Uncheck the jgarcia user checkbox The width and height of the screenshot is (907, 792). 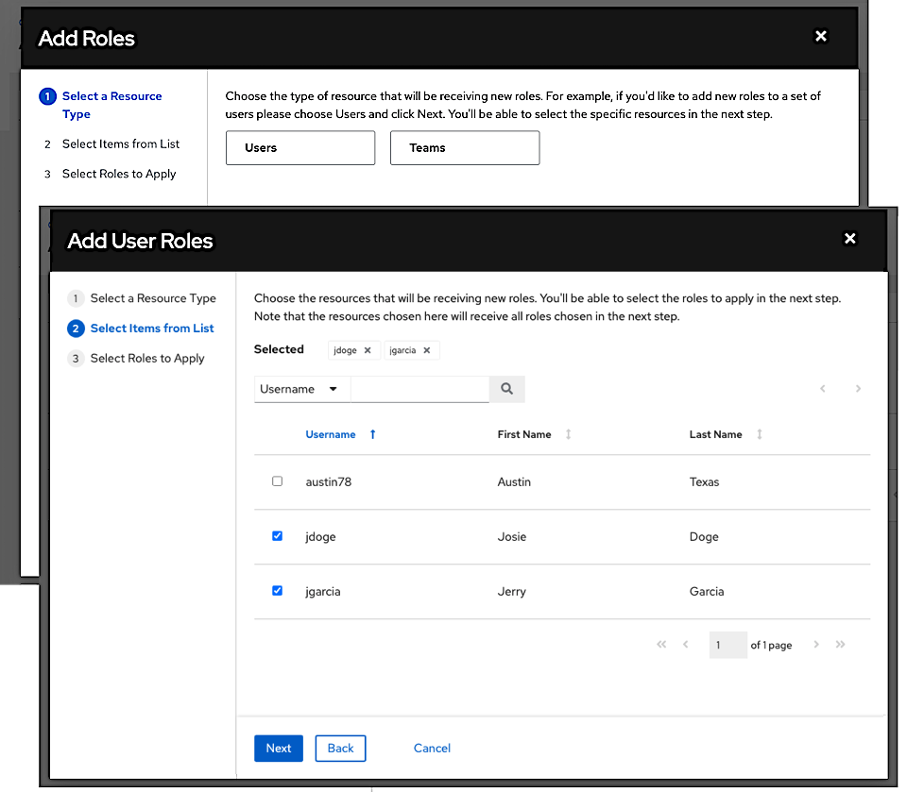[x=277, y=590]
